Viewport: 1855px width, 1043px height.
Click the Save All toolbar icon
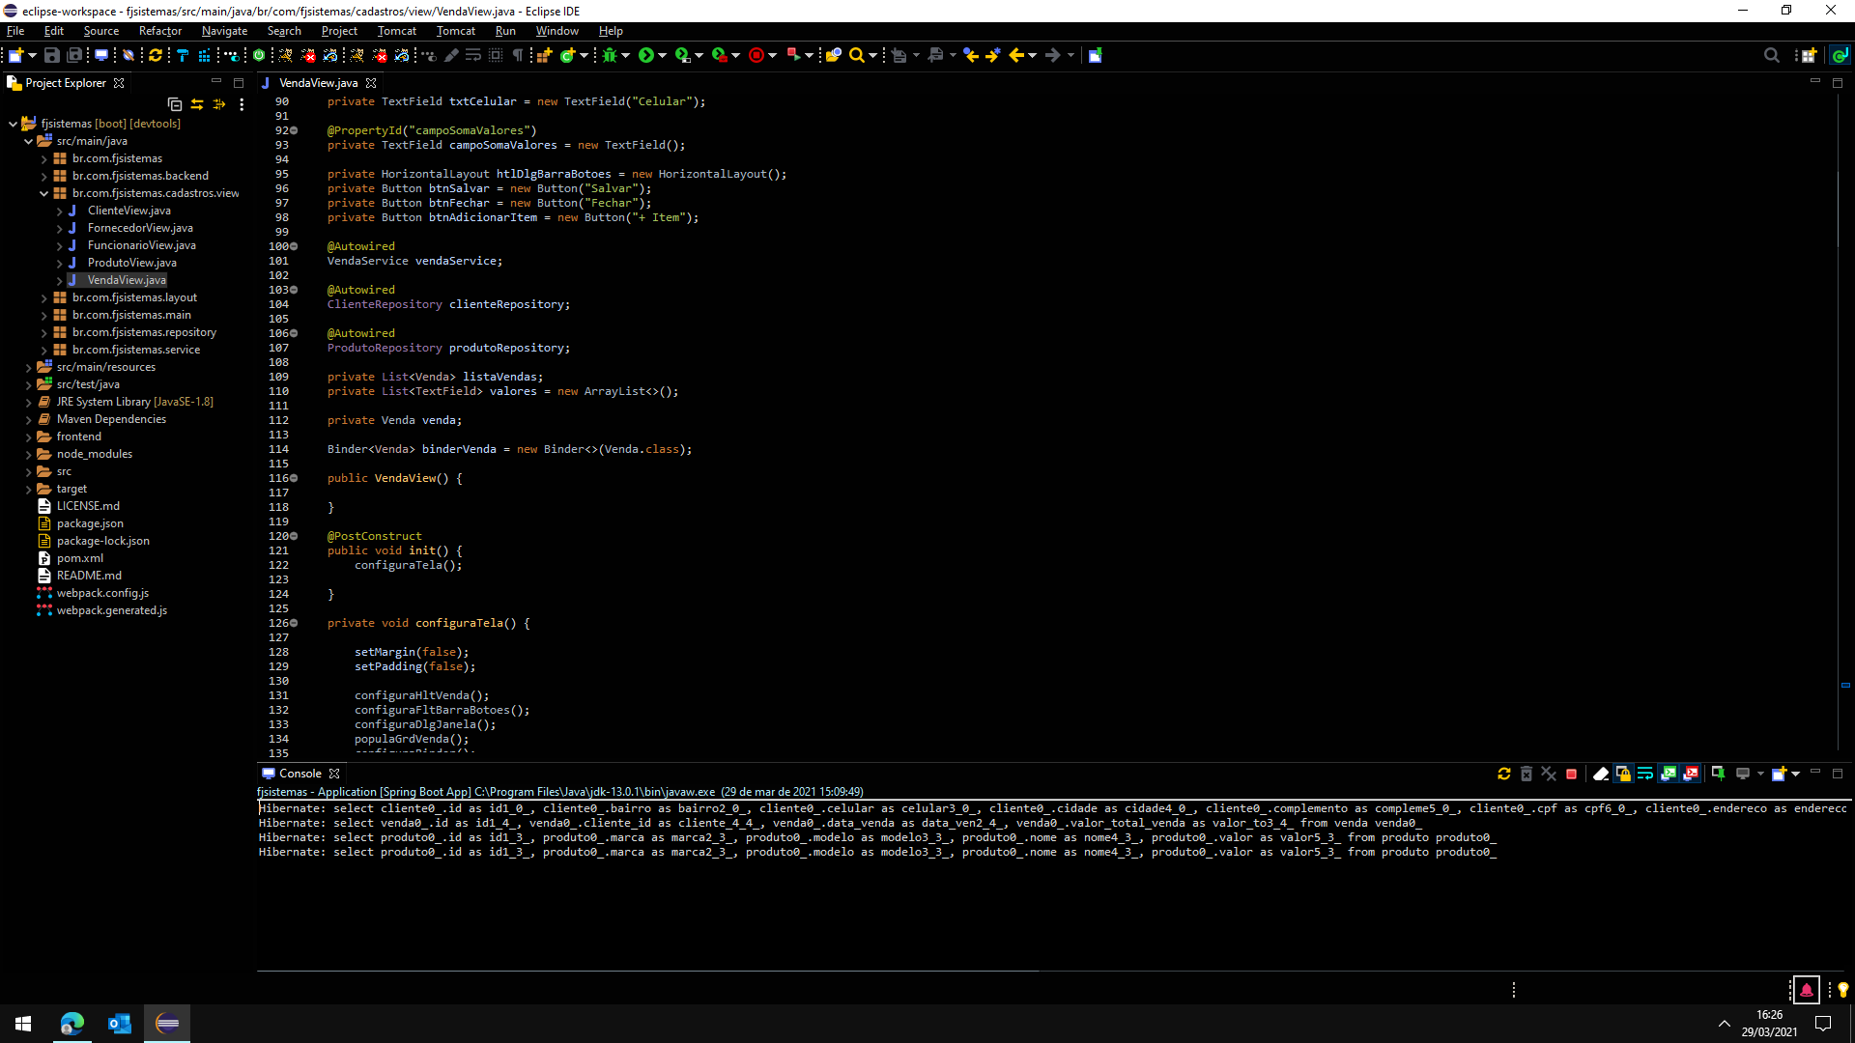[x=74, y=55]
